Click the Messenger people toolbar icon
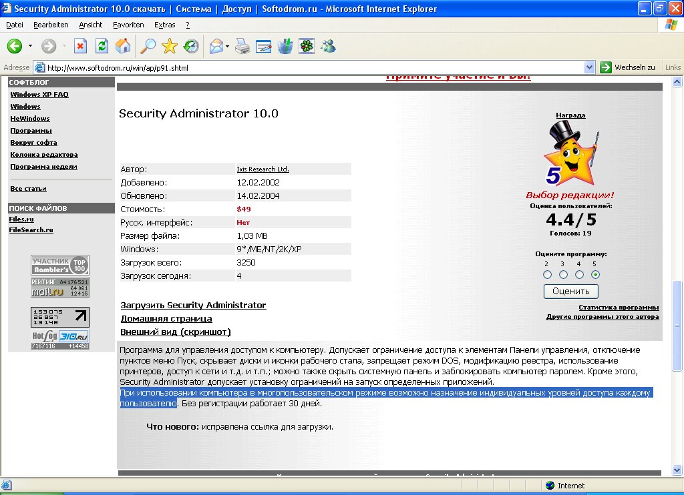Screen dimensions: 684x495 pos(328,46)
